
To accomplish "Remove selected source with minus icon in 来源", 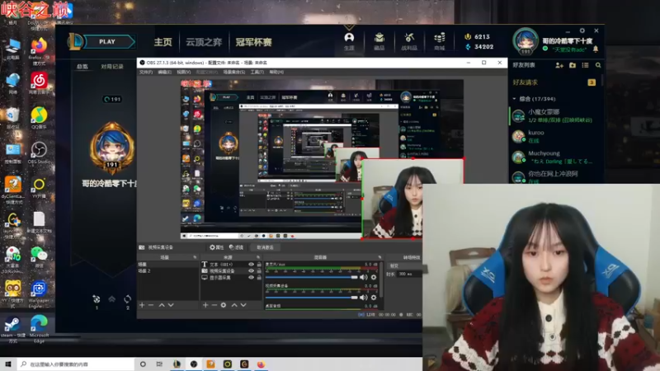I will tap(214, 305).
